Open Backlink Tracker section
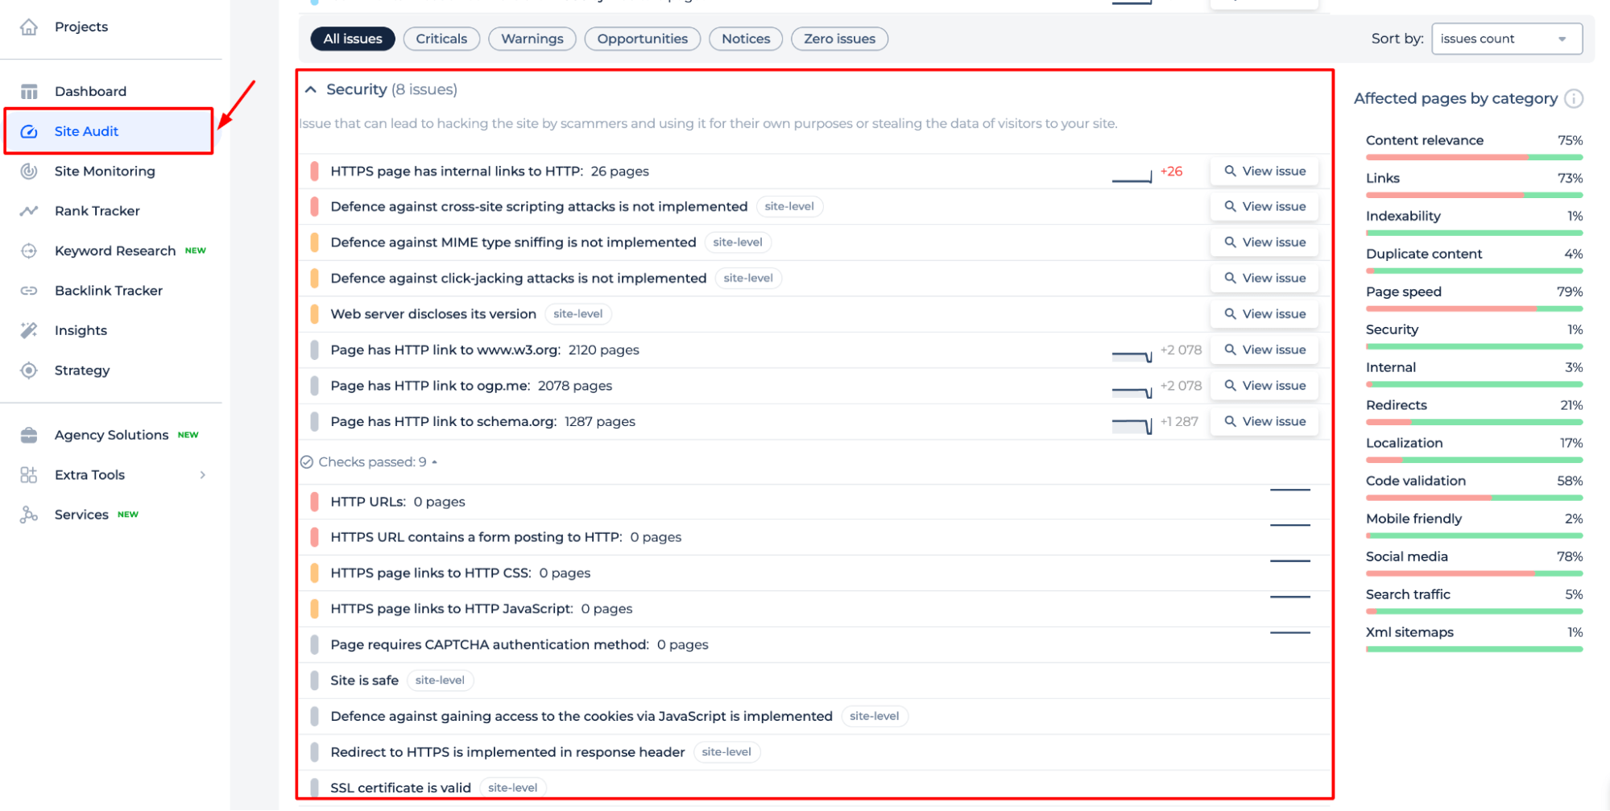 pyautogui.click(x=109, y=291)
